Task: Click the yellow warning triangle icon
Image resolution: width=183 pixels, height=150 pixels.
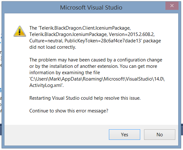Action: click(19, 31)
